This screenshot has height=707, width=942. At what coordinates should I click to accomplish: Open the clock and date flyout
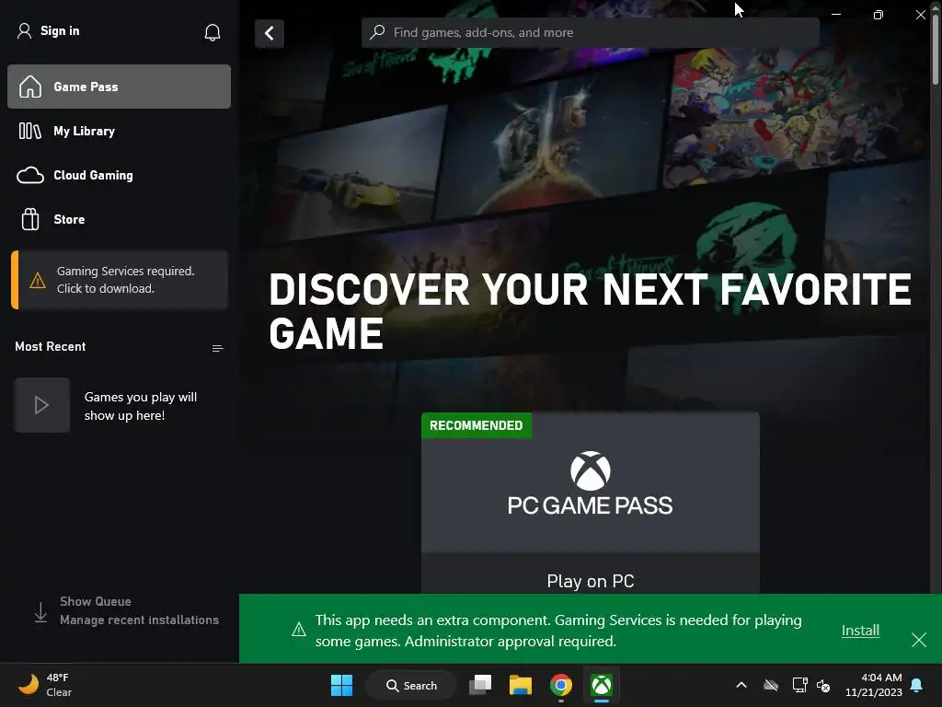click(874, 685)
